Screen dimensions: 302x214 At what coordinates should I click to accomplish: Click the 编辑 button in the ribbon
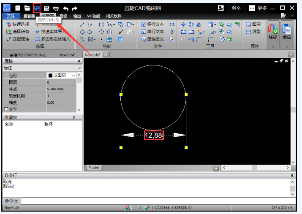pos(287,32)
